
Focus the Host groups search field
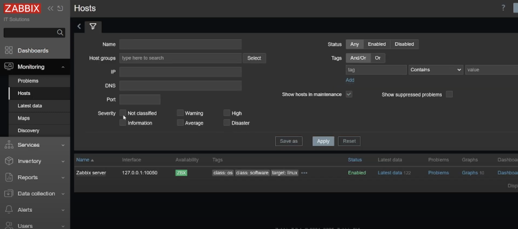pyautogui.click(x=181, y=58)
